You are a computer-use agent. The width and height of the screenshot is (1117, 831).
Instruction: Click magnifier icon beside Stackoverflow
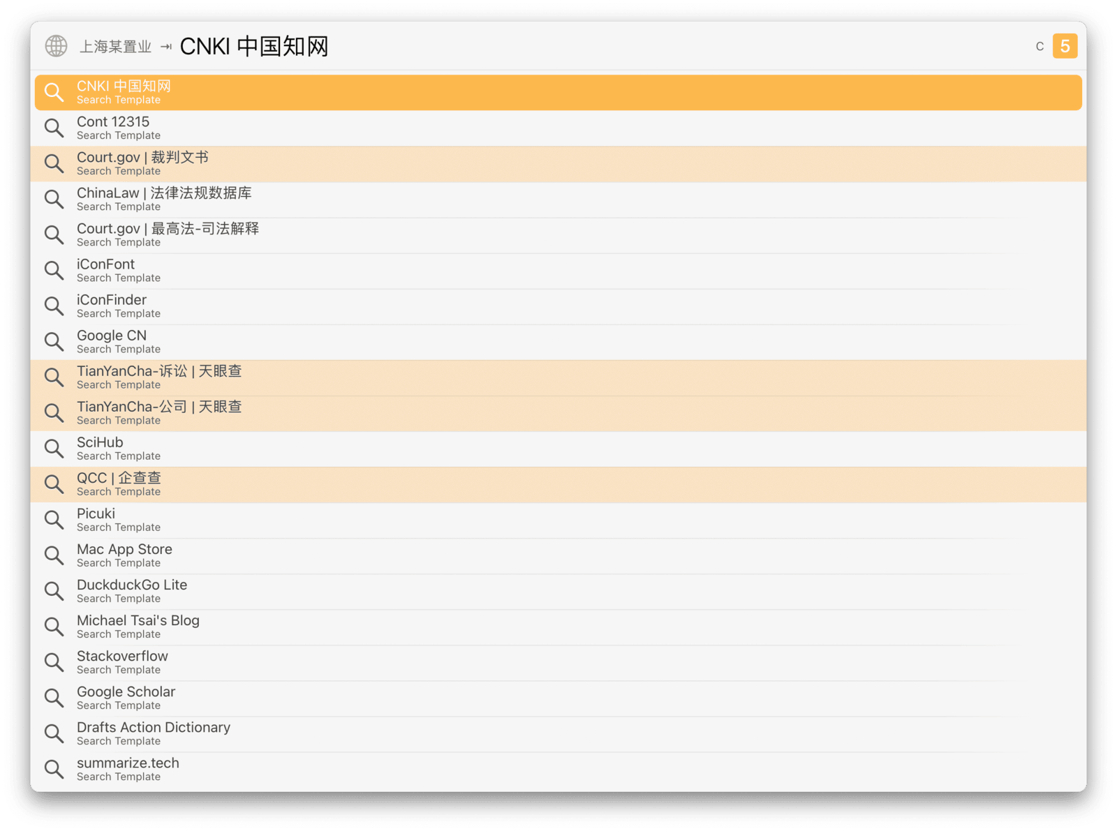(x=54, y=661)
